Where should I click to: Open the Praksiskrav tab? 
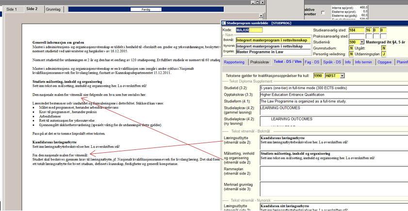(260, 62)
